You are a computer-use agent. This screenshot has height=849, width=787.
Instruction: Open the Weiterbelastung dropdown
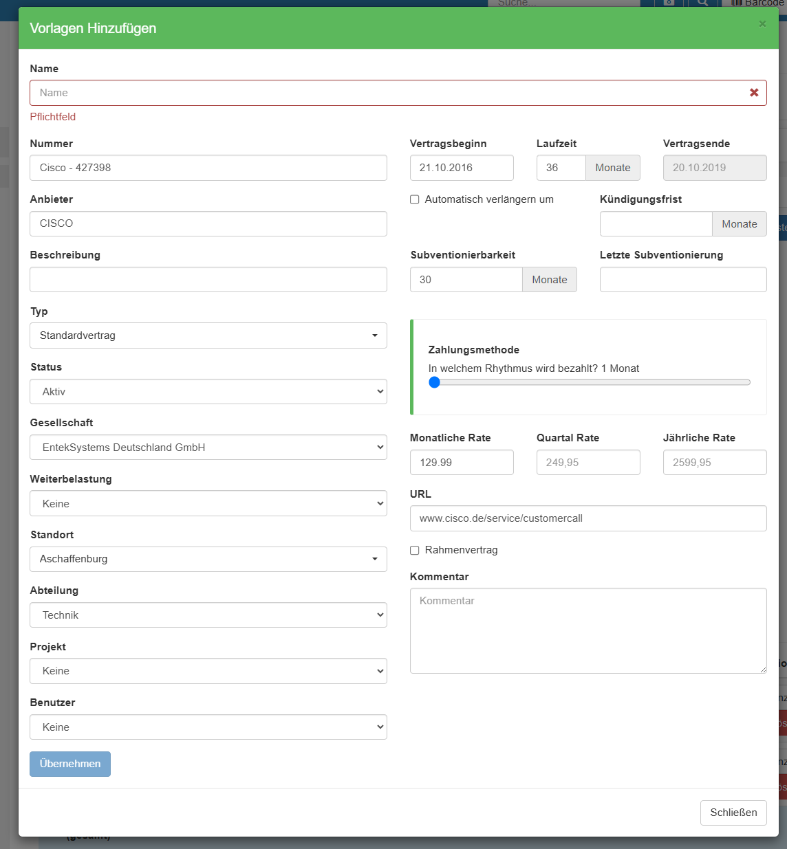208,504
